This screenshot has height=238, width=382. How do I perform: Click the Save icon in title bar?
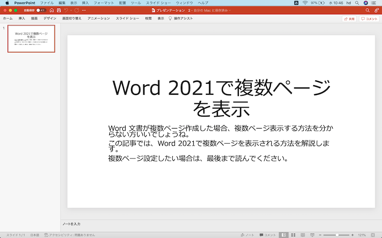[x=59, y=10]
